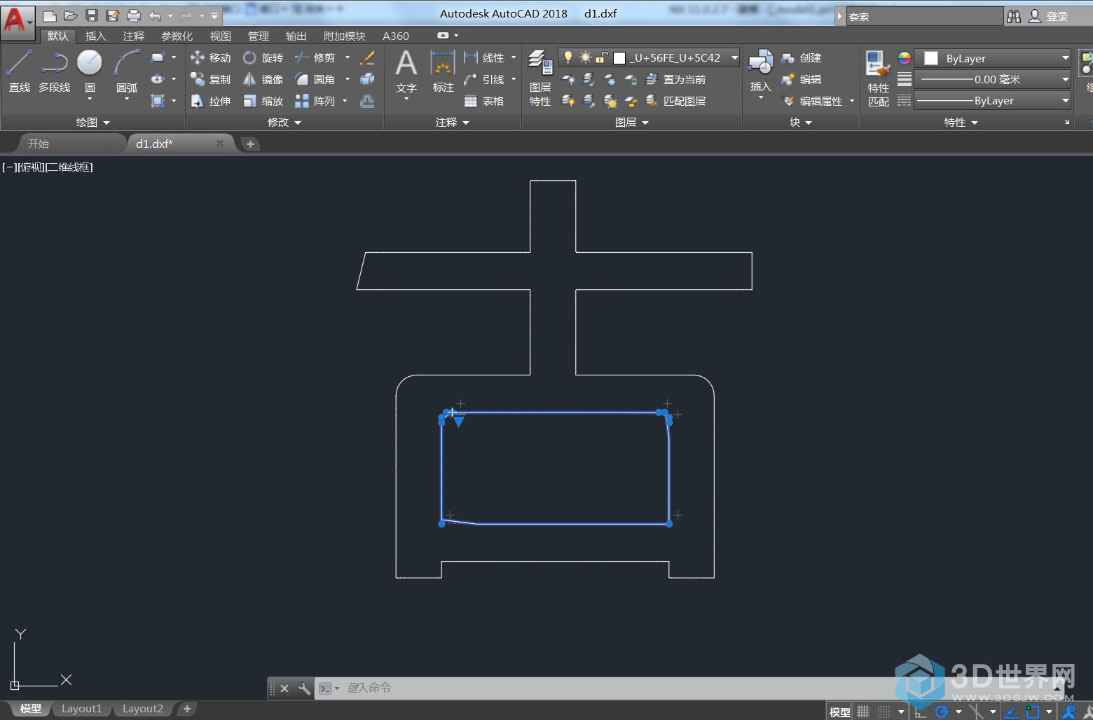This screenshot has height=720, width=1093.
Task: Open the 输出 (Output) ribbon tab
Action: (x=296, y=36)
